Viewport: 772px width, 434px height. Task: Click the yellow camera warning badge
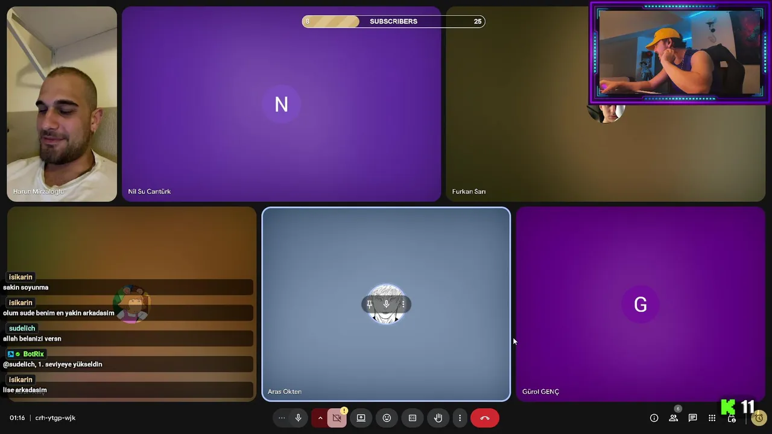click(344, 411)
